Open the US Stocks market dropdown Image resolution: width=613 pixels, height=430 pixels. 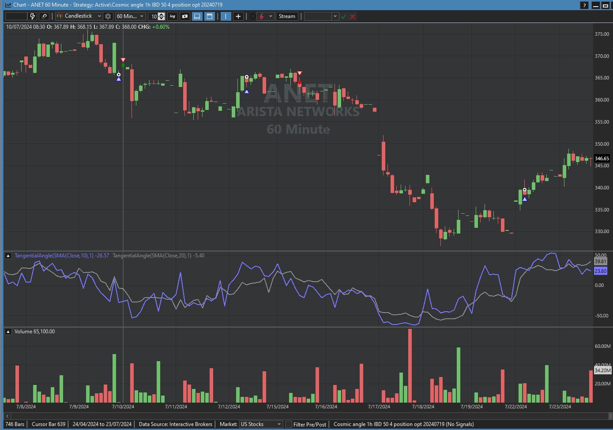pyautogui.click(x=260, y=424)
